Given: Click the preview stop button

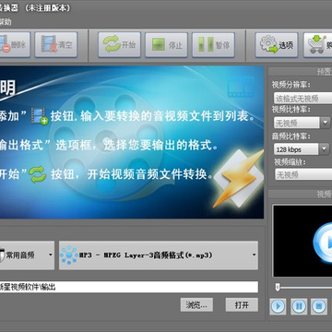Looking at the screenshot, I should pos(319,306).
